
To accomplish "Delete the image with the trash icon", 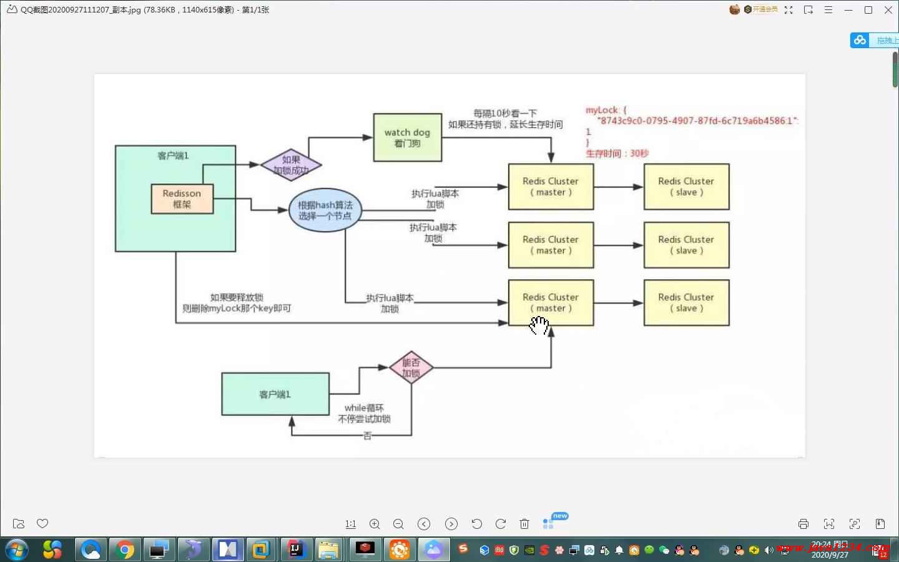I will pyautogui.click(x=524, y=524).
